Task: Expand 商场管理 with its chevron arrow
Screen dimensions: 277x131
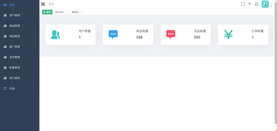Action: pyautogui.click(x=35, y=26)
